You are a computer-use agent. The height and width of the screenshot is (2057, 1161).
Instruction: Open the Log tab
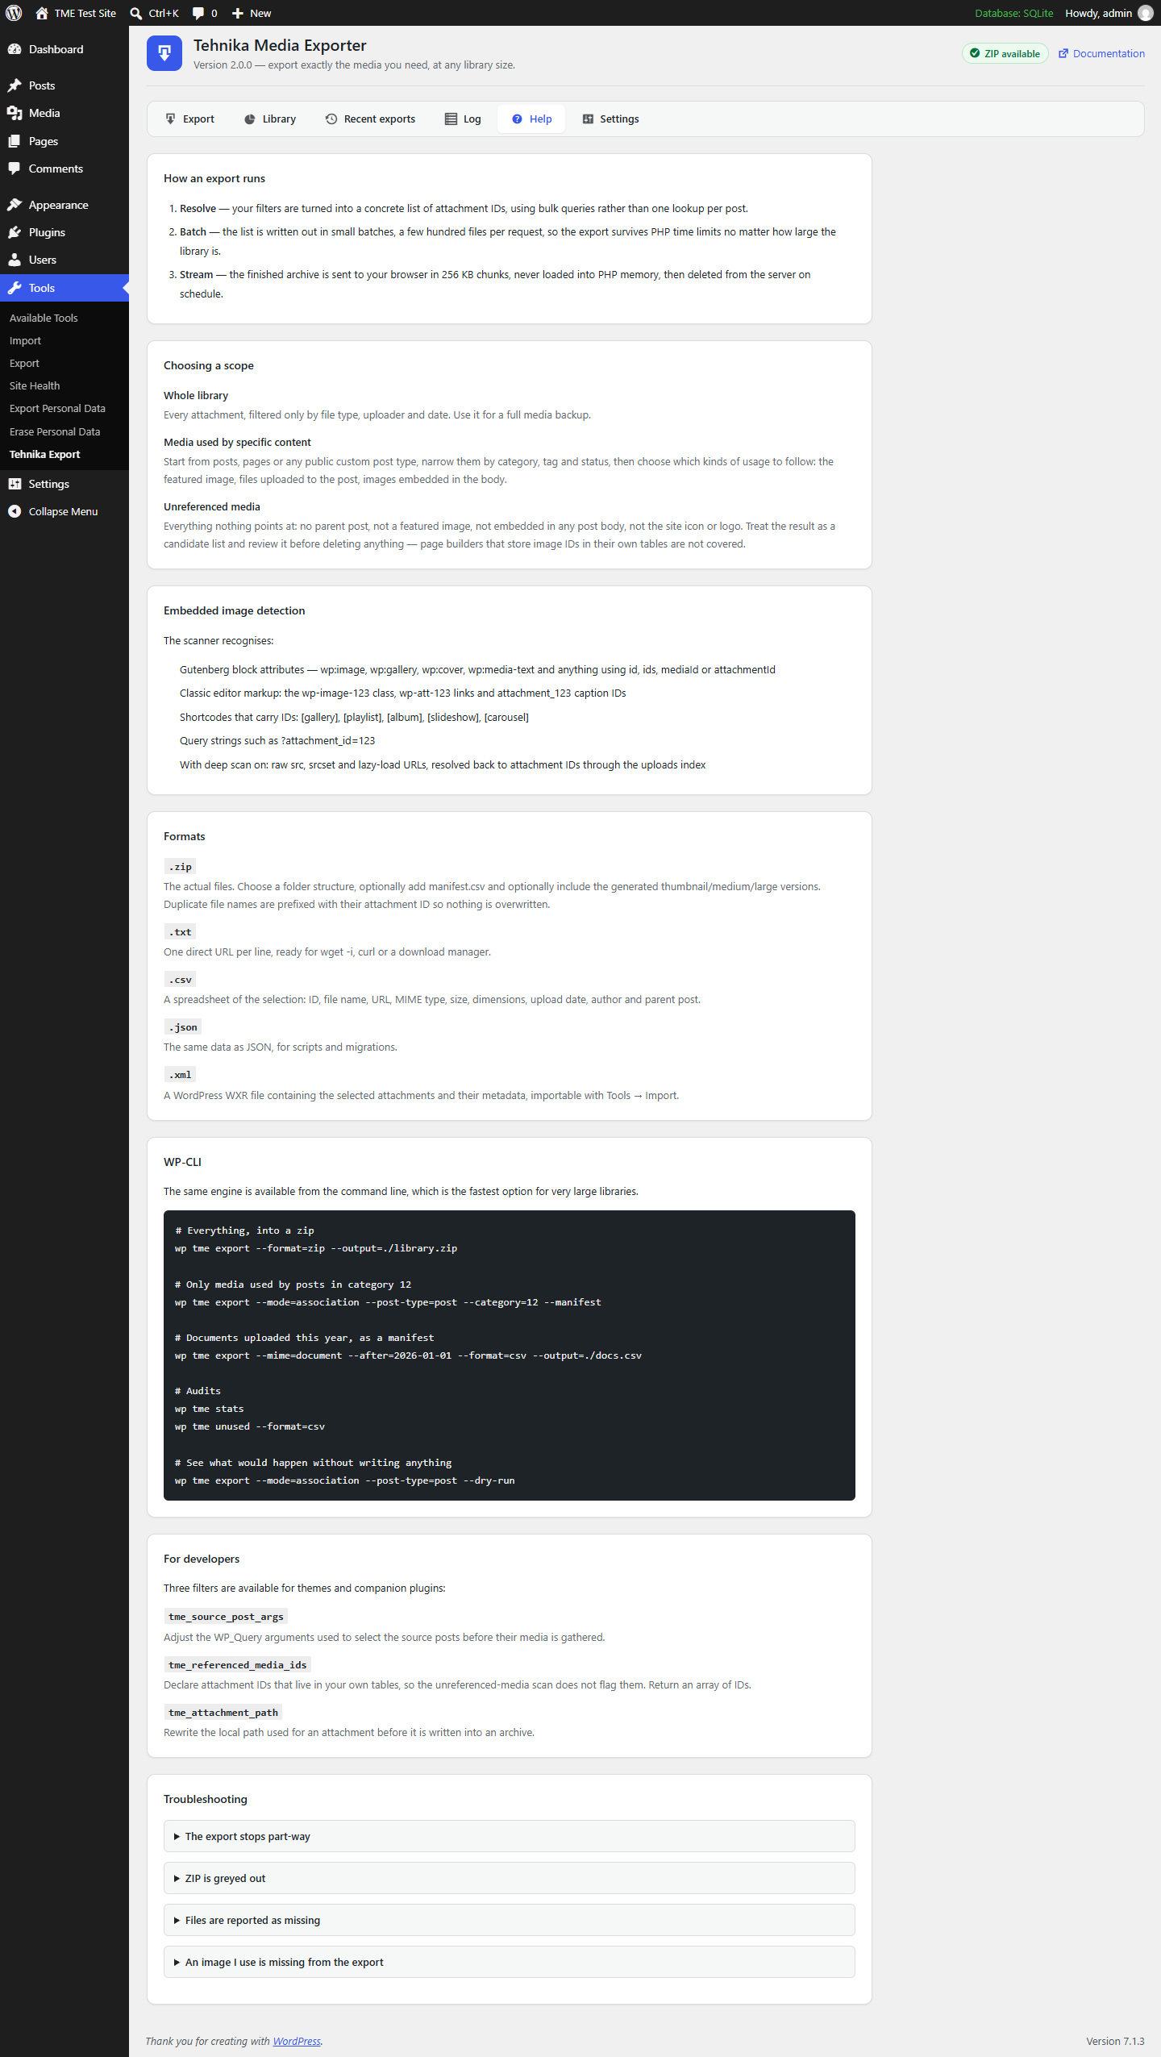pos(463,119)
